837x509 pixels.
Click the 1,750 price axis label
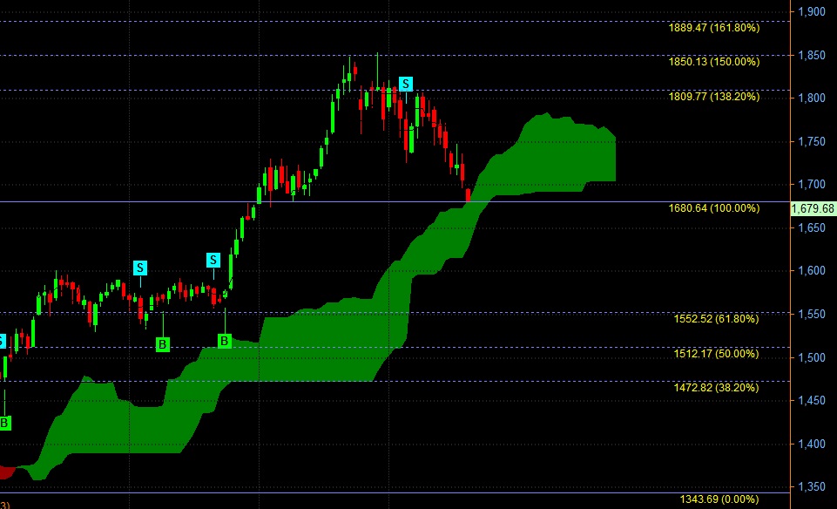pos(812,141)
